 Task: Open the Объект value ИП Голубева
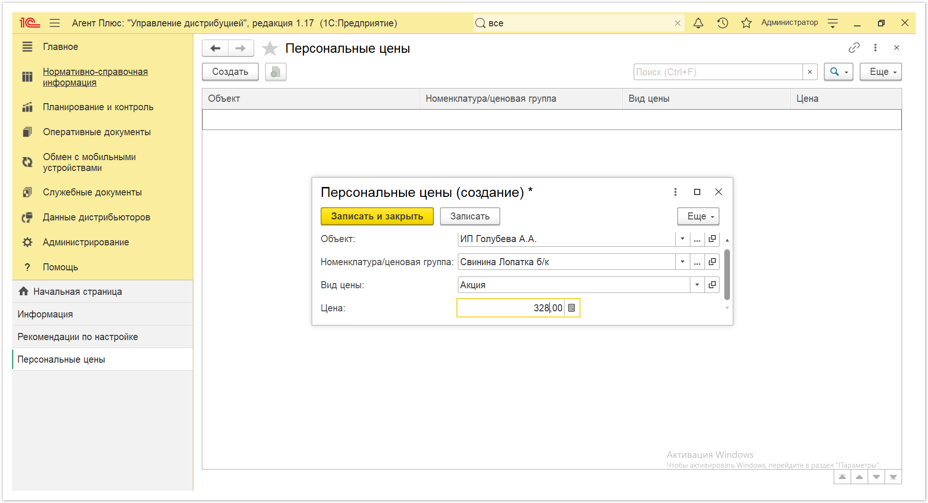pyautogui.click(x=712, y=239)
